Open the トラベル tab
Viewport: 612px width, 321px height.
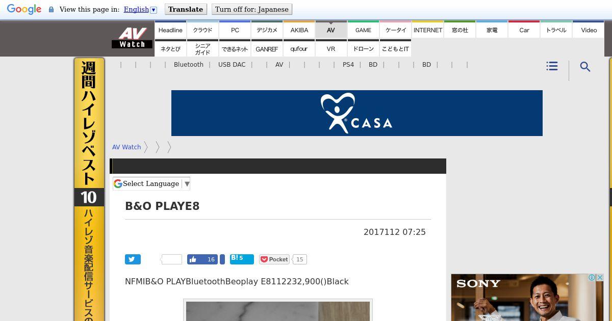(x=556, y=30)
